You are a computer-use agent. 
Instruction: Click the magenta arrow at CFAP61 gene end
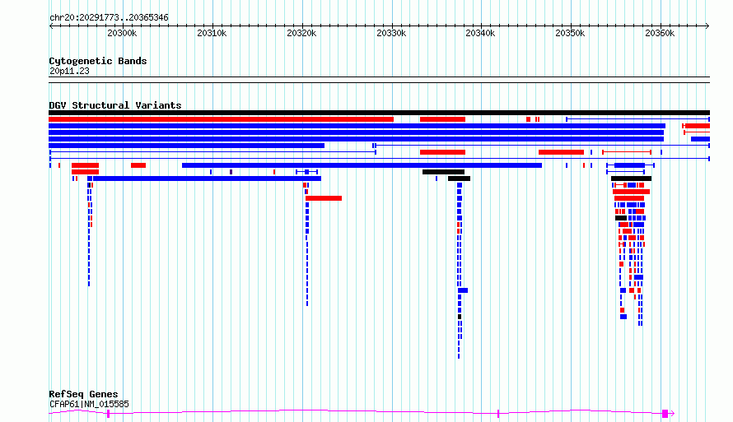coord(672,414)
